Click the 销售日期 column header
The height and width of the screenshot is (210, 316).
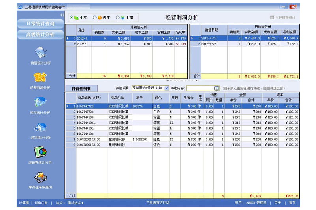pos(214,30)
